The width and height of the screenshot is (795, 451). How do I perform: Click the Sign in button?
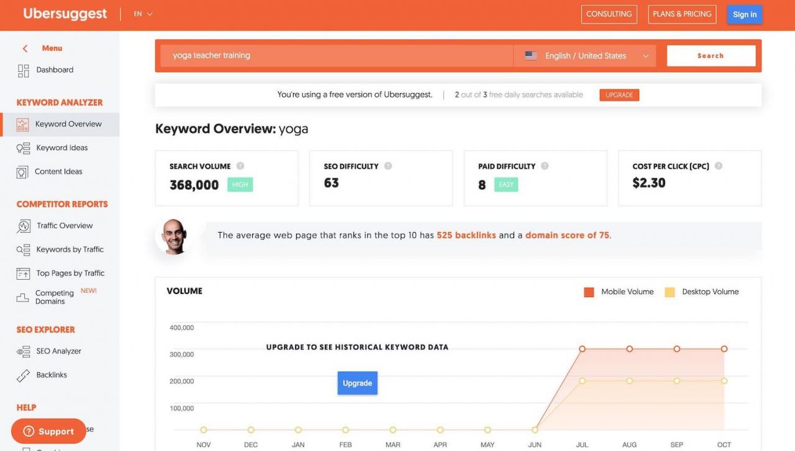tap(745, 14)
